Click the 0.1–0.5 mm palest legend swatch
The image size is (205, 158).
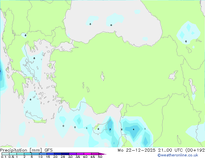pos(5,154)
